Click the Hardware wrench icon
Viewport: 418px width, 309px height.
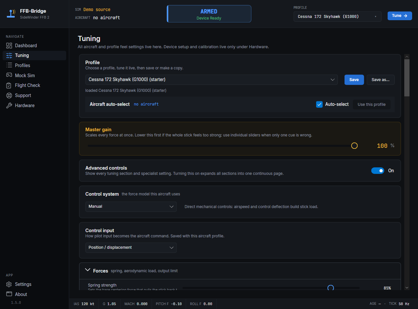[x=9, y=105]
